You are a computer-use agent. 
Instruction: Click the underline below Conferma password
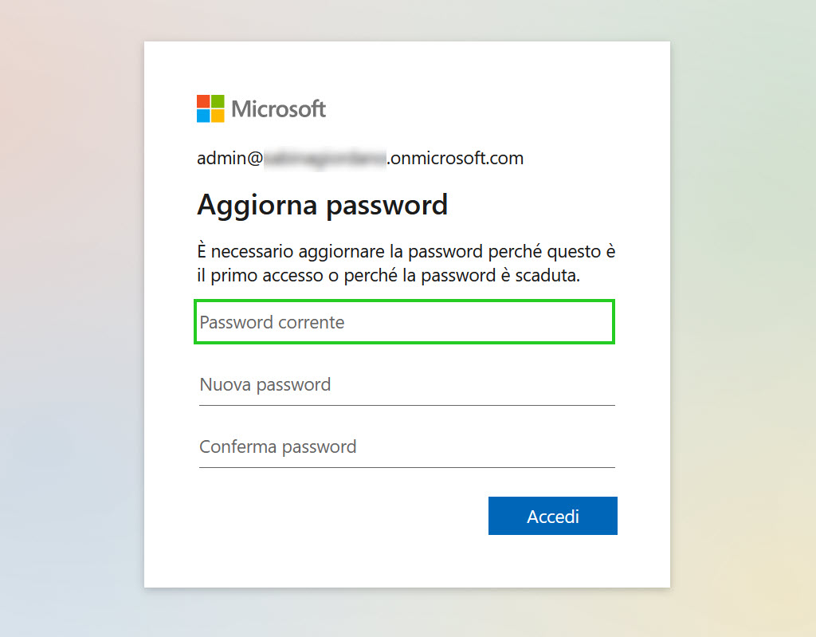407,467
